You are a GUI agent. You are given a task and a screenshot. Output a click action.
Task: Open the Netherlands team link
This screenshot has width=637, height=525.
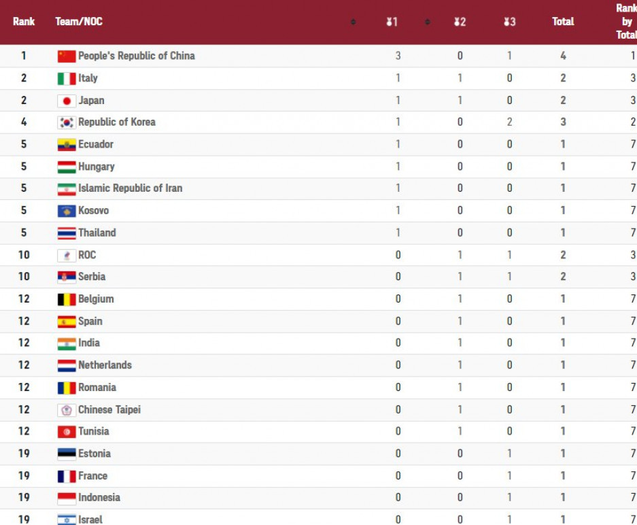105,365
